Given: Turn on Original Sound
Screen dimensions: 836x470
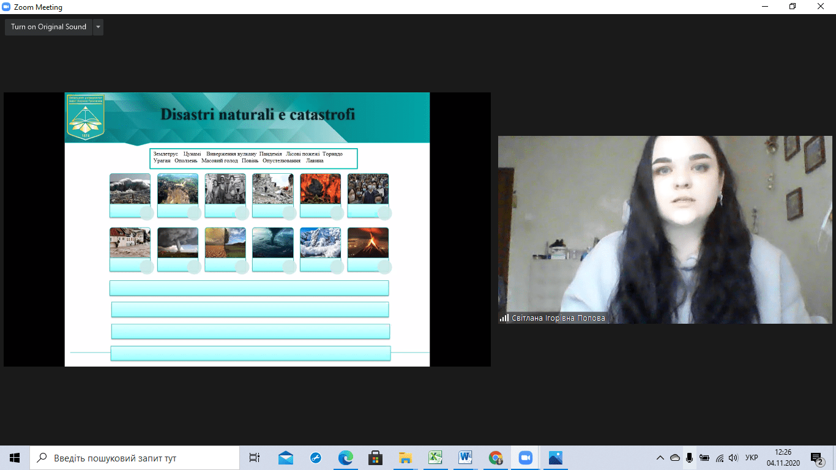Looking at the screenshot, I should click(48, 27).
